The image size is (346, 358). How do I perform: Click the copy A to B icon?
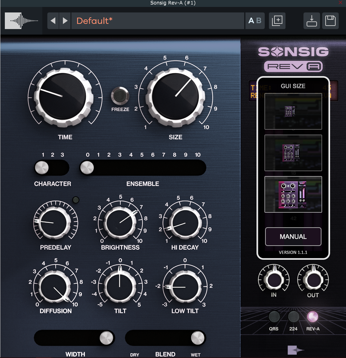coord(277,21)
